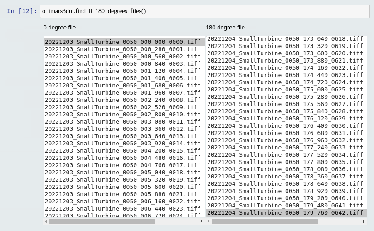Select file ending 004_480_0016.tiff
The image size is (374, 231).
(122, 158)
